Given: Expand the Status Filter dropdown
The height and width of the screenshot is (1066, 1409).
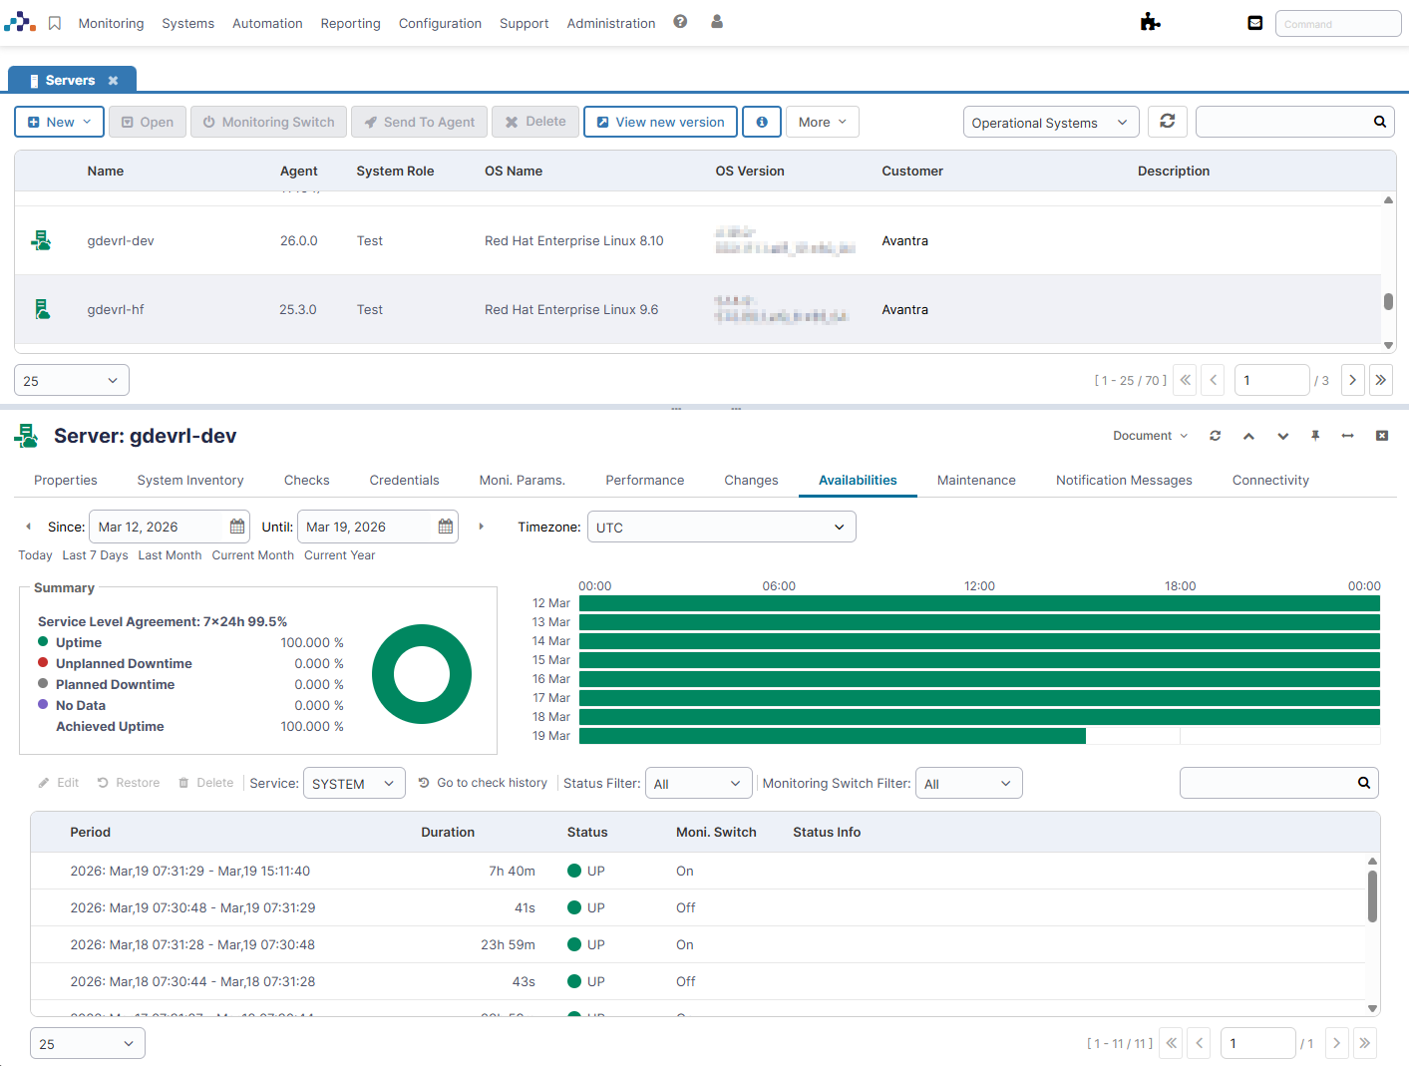Looking at the screenshot, I should 699,784.
